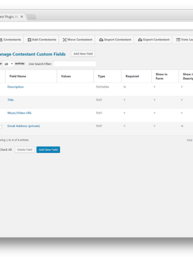
Task: Sort by Values column header
Action: click(75, 76)
